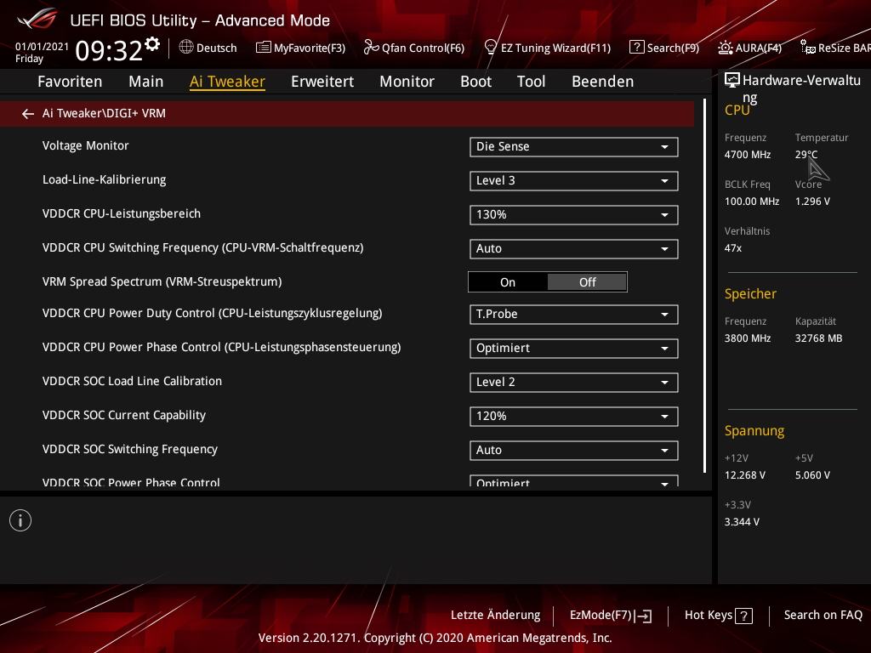
Task: Open the time settings gear icon
Action: coord(152,44)
